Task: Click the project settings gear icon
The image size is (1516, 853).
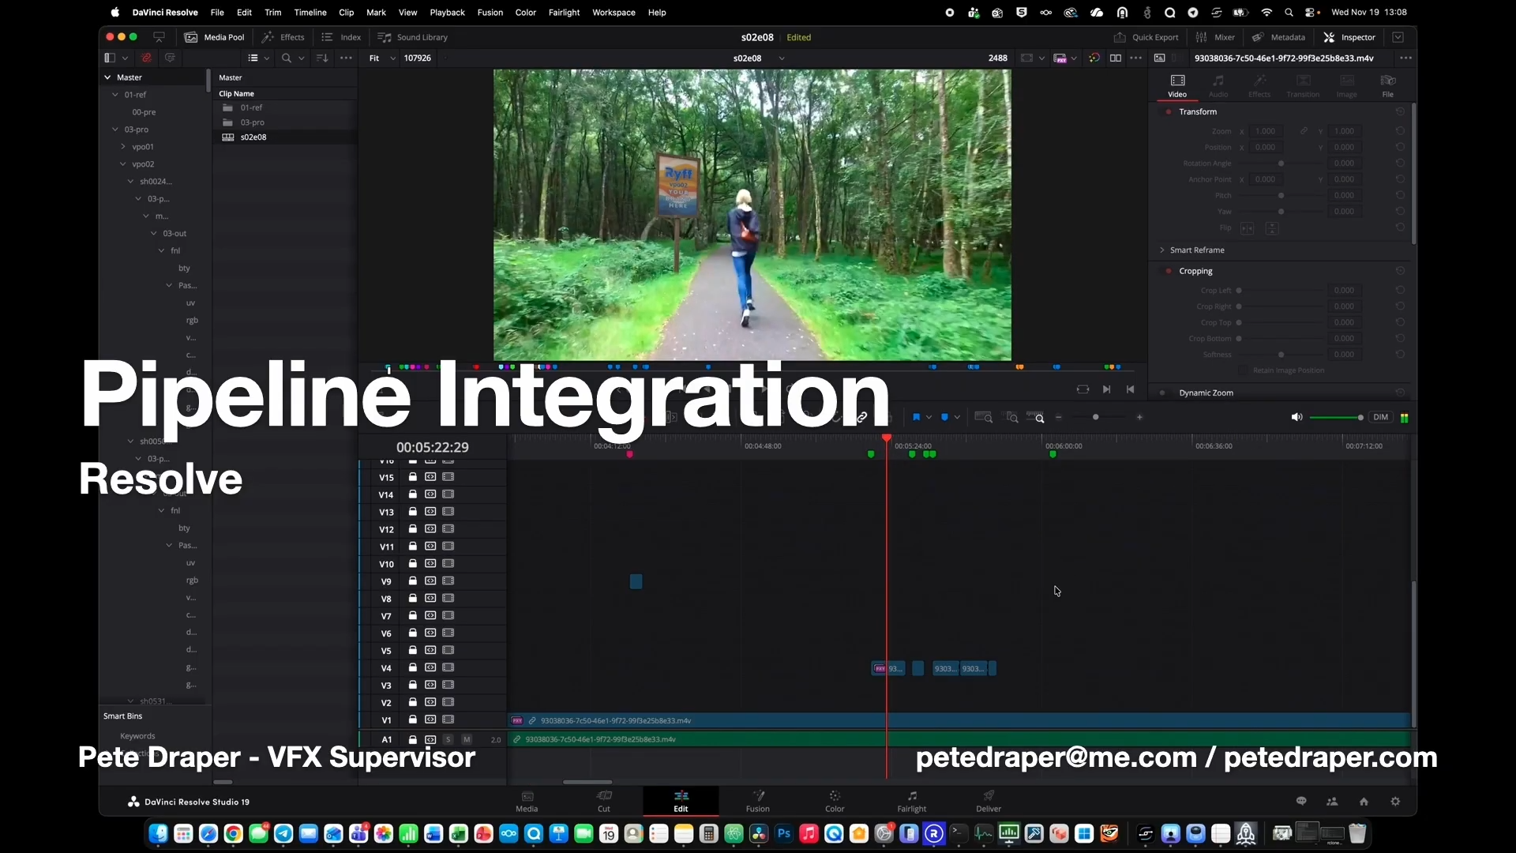Action: pyautogui.click(x=1395, y=801)
